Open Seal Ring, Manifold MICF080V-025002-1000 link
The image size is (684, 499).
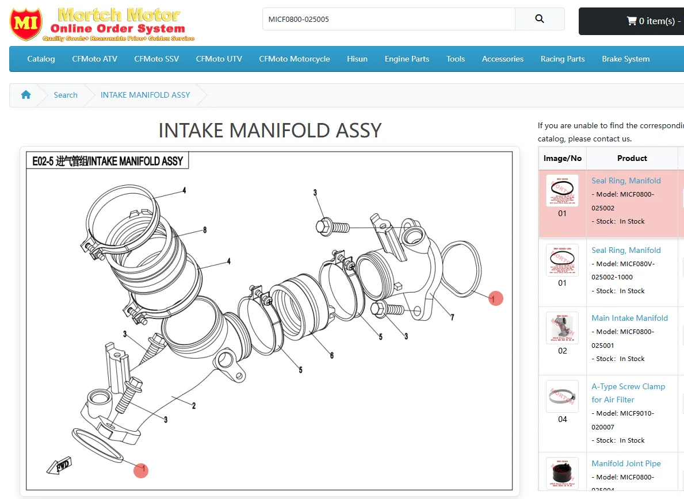pos(626,250)
